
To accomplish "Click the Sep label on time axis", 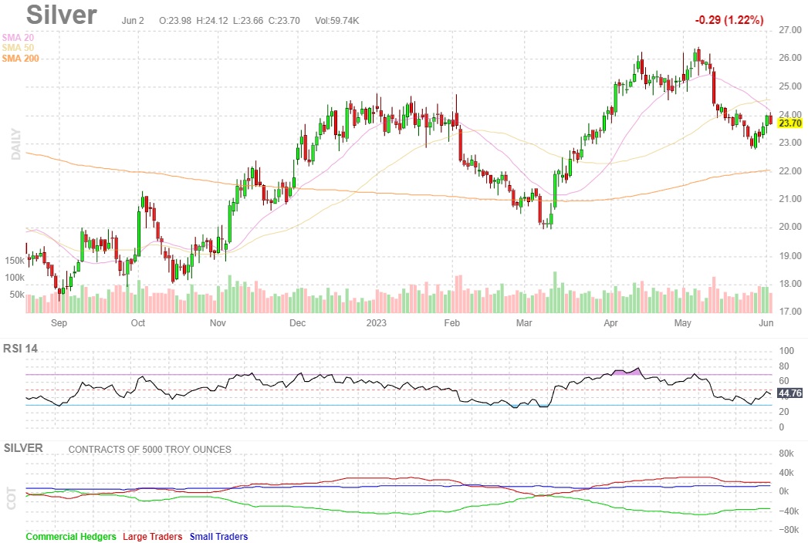I will click(59, 323).
